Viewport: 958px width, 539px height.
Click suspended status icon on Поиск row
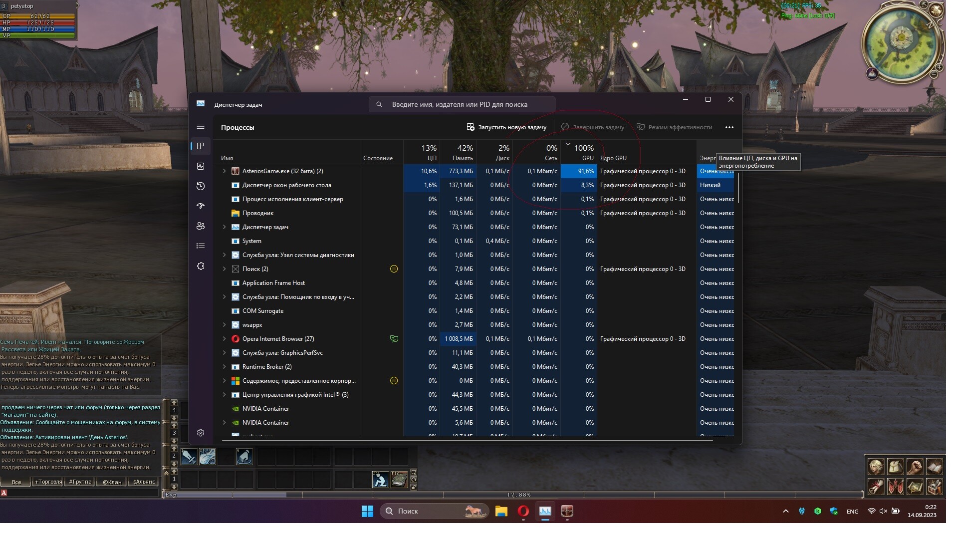394,269
